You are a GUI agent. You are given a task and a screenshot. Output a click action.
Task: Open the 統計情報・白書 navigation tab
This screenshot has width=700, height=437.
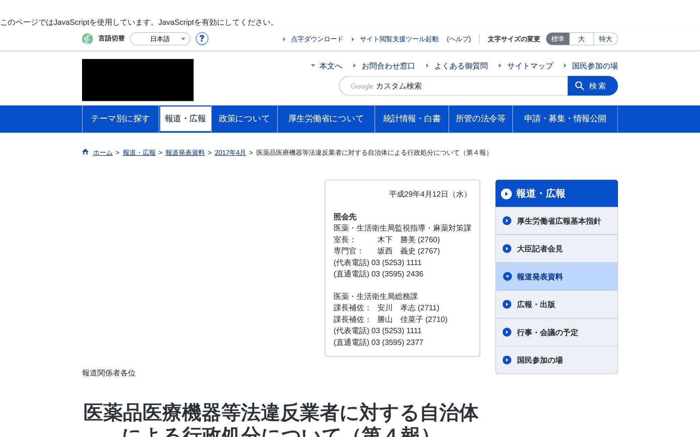click(412, 119)
